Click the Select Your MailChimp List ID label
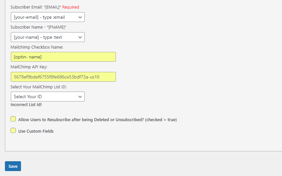Screen dimensions: 282x176 coord(41,87)
